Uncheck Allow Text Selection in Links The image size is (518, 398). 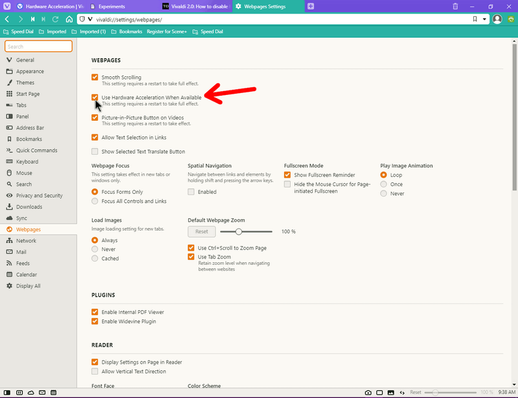(95, 137)
